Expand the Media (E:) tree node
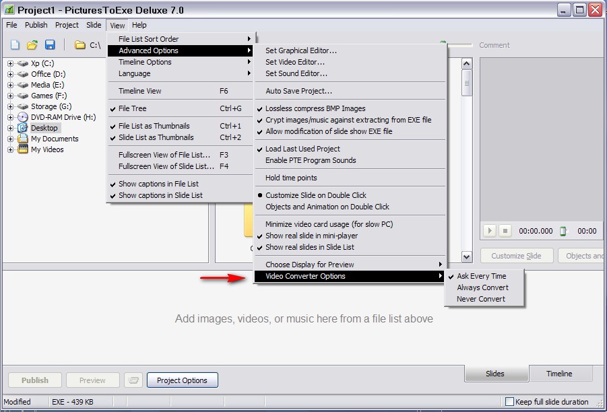 [x=11, y=85]
